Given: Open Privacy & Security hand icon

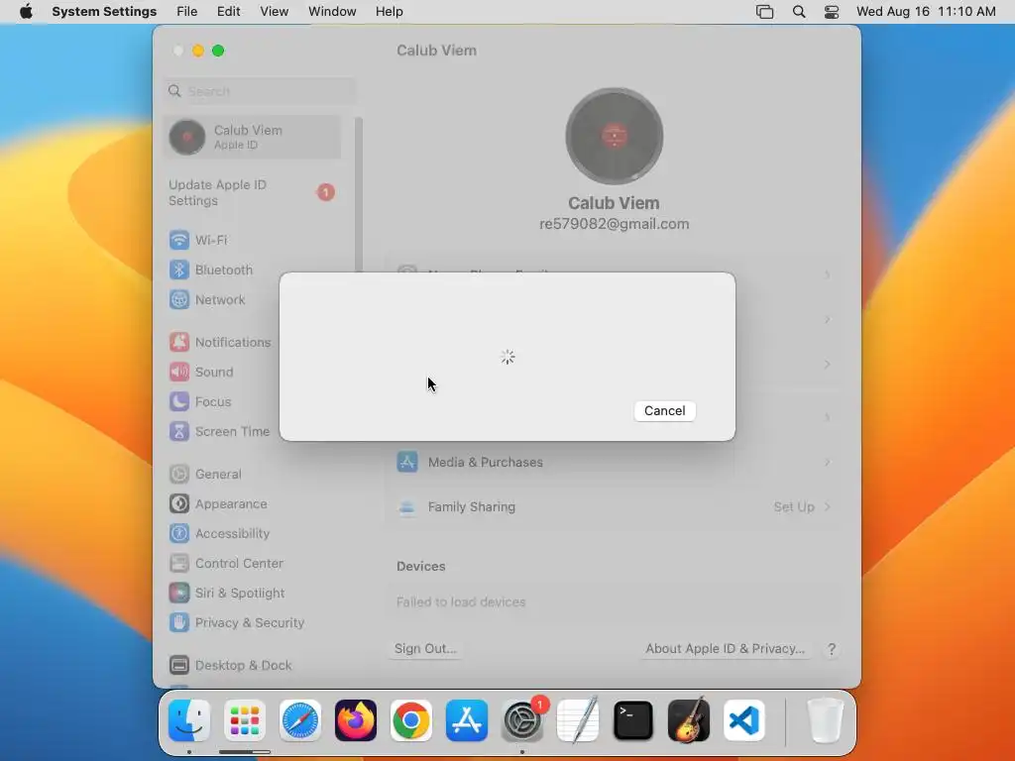Looking at the screenshot, I should (179, 622).
